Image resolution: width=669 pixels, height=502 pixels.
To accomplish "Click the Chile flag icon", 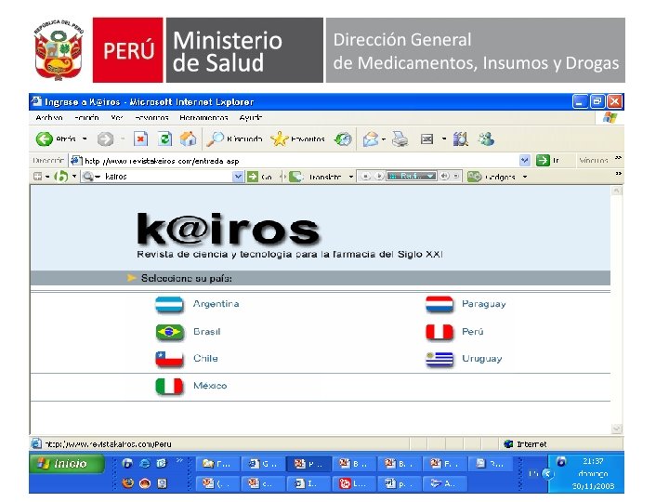I will [x=169, y=359].
